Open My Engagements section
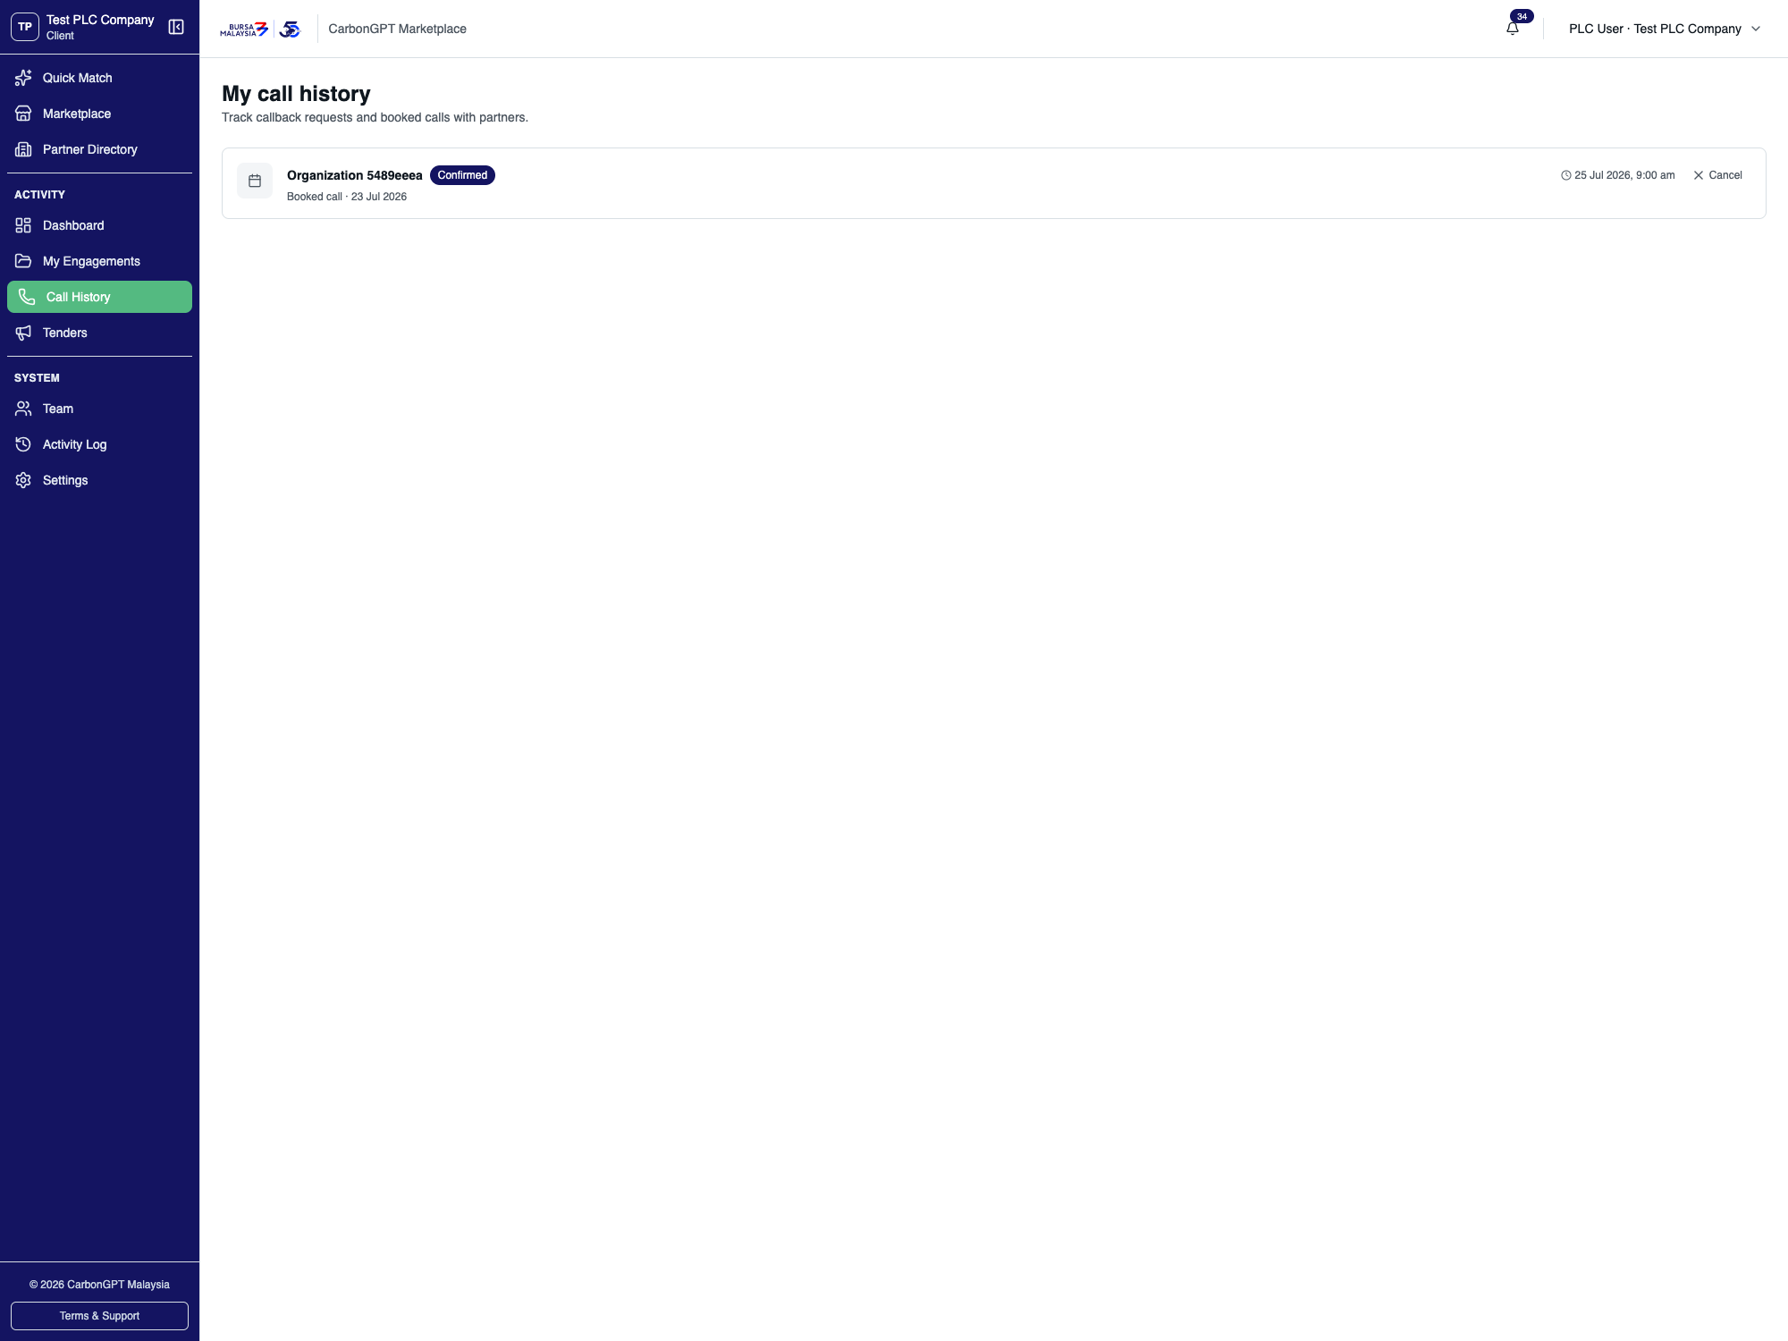 pyautogui.click(x=99, y=261)
